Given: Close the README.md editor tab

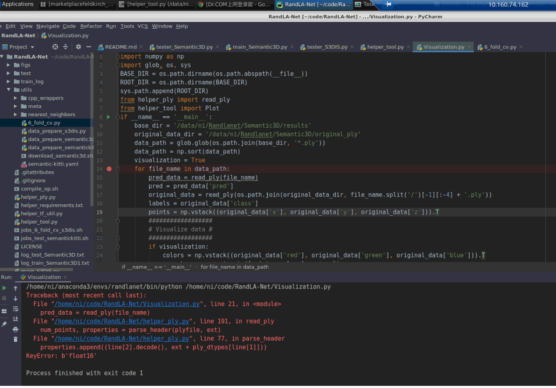Looking at the screenshot, I should [141, 47].
